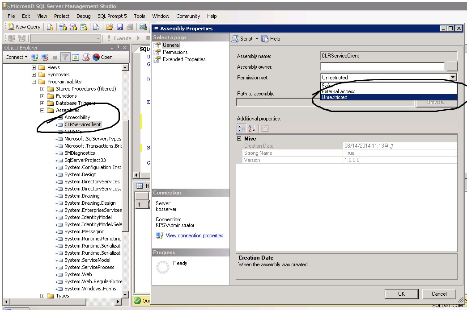Click the Debug play arrow icon

tap(138, 38)
